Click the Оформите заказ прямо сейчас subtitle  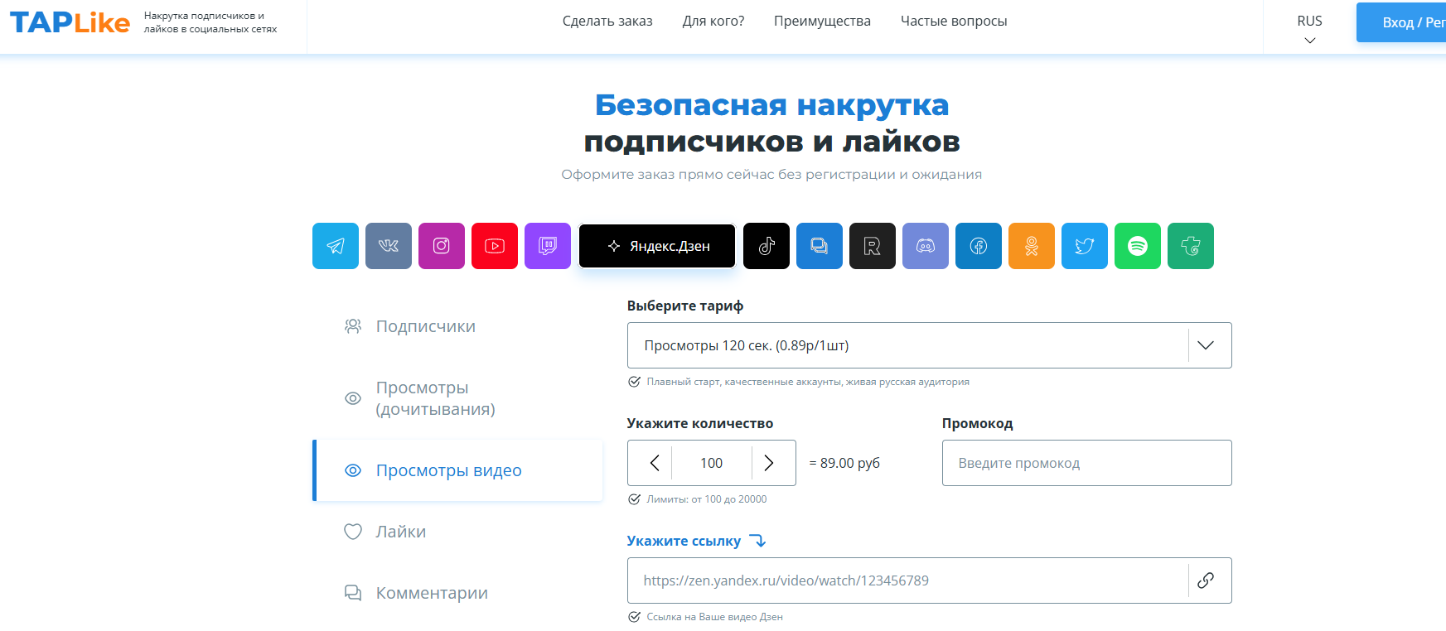point(771,174)
